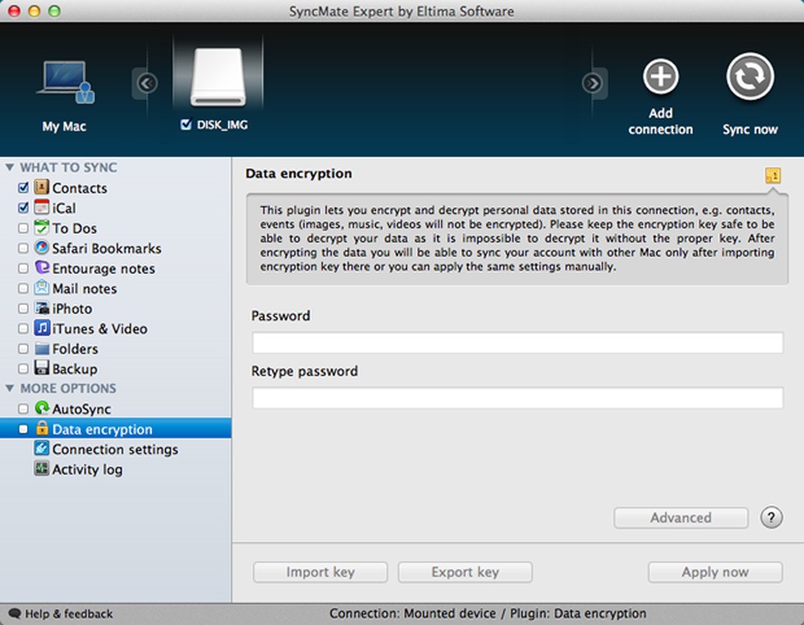This screenshot has width=804, height=625.
Task: Uncheck the Contacts sync checkbox
Action: (x=23, y=188)
